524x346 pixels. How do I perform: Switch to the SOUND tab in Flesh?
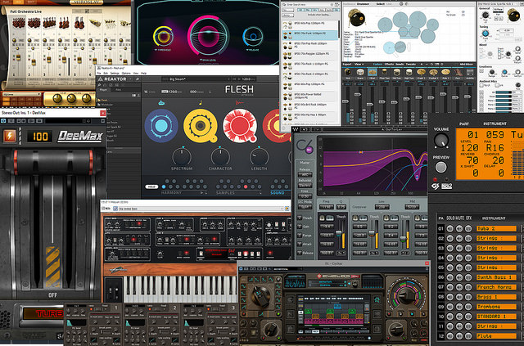pyautogui.click(x=278, y=193)
